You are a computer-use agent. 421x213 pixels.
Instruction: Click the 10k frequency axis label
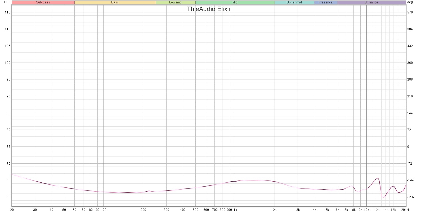coord(366,210)
